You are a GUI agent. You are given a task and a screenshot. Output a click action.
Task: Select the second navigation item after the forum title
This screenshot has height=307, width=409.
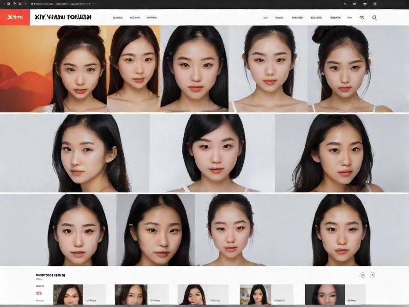(135, 18)
